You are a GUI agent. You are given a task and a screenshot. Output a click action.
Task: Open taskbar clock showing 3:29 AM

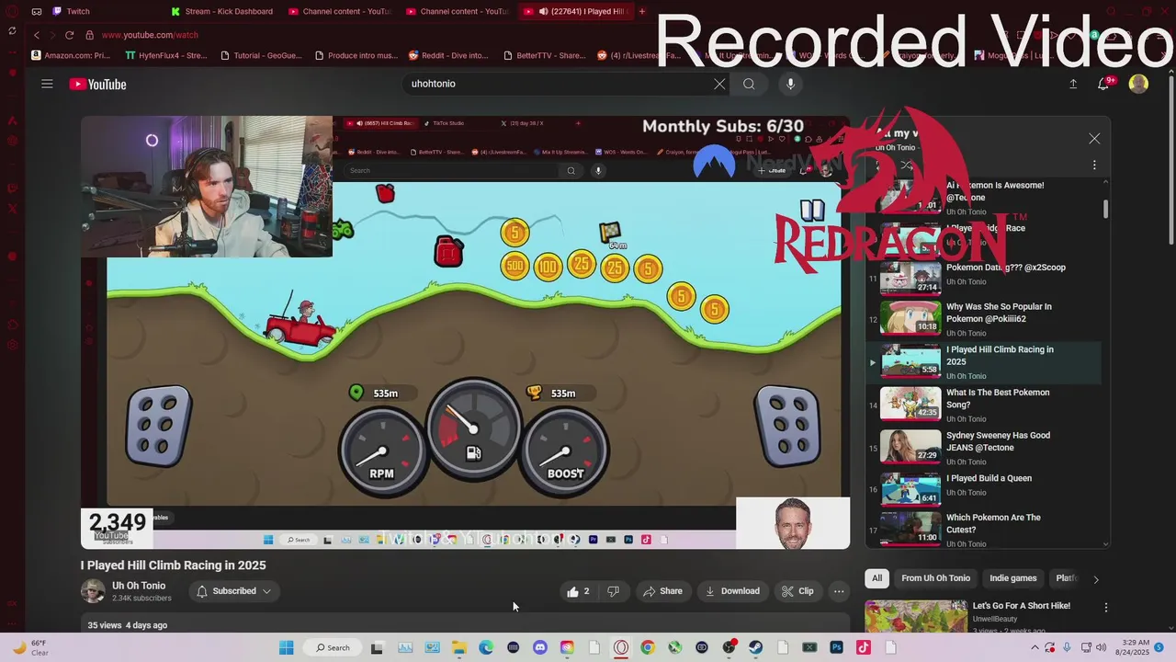tap(1133, 647)
